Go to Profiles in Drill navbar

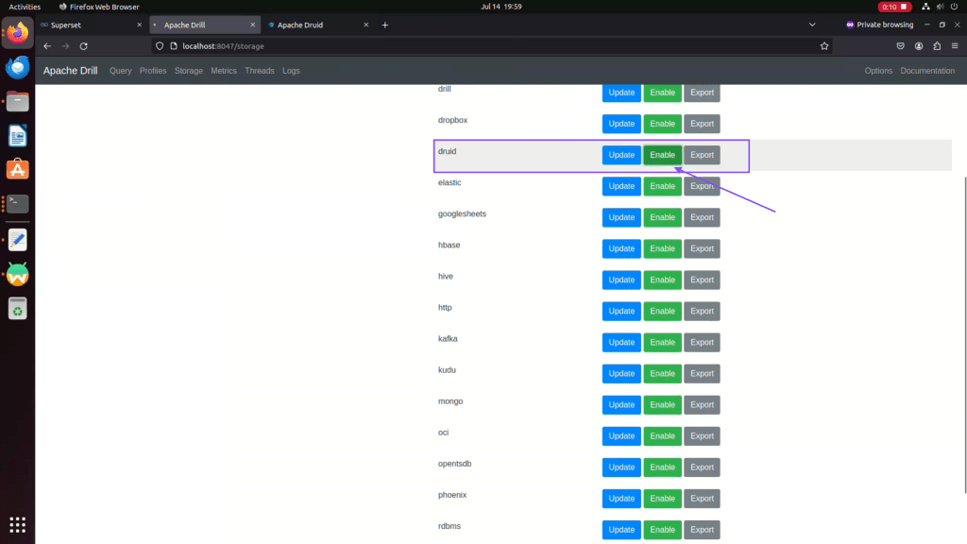[x=153, y=71]
